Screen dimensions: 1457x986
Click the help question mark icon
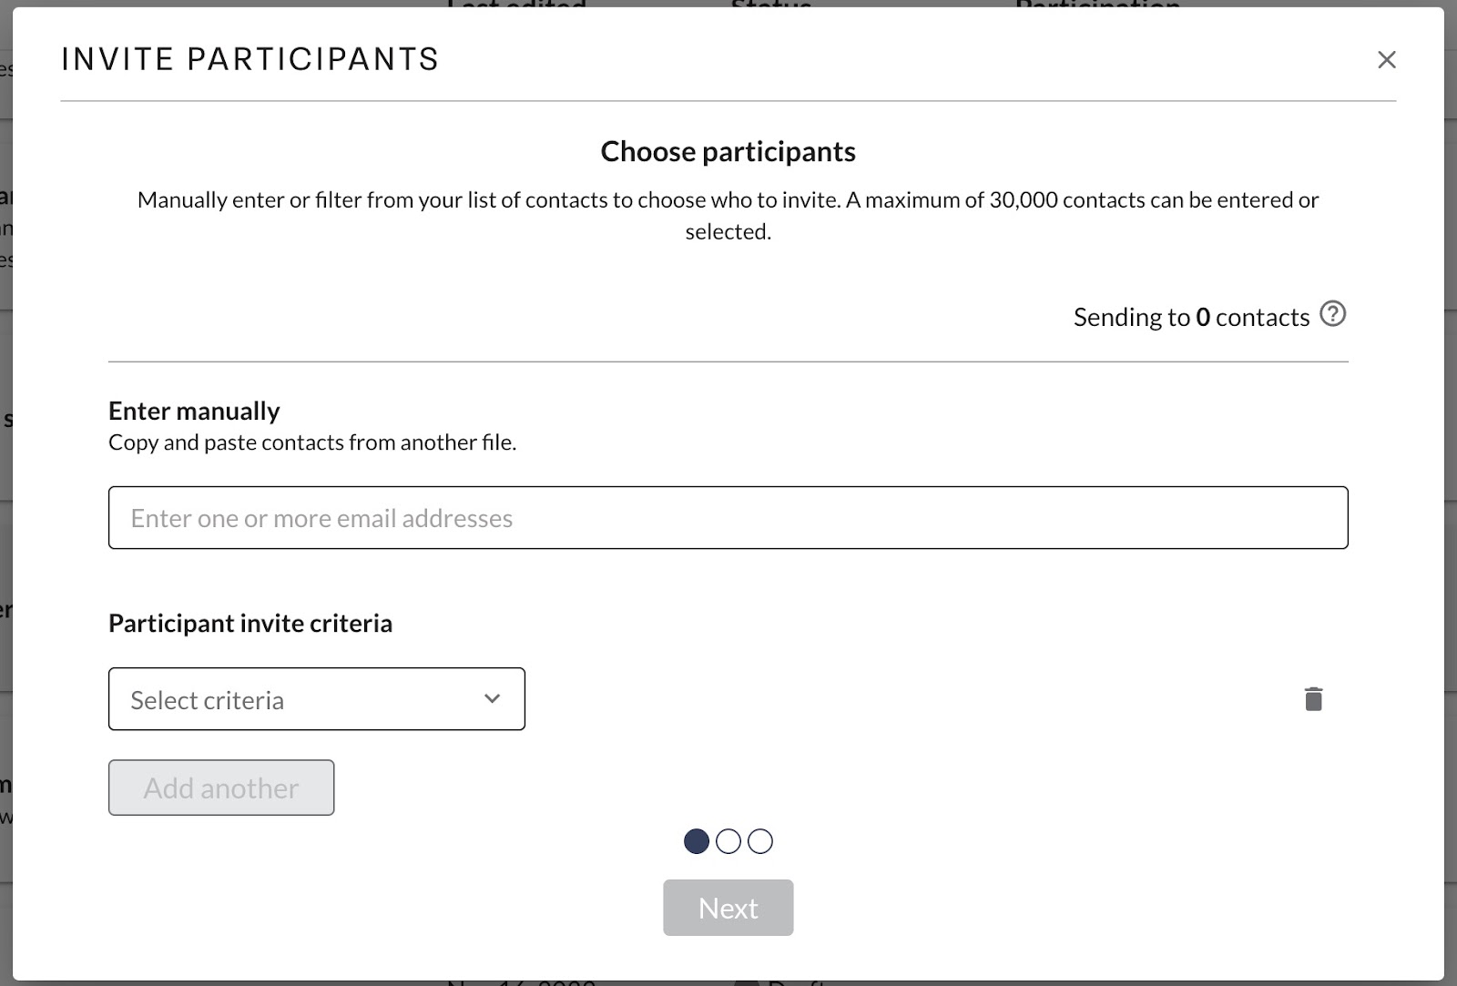click(x=1332, y=314)
